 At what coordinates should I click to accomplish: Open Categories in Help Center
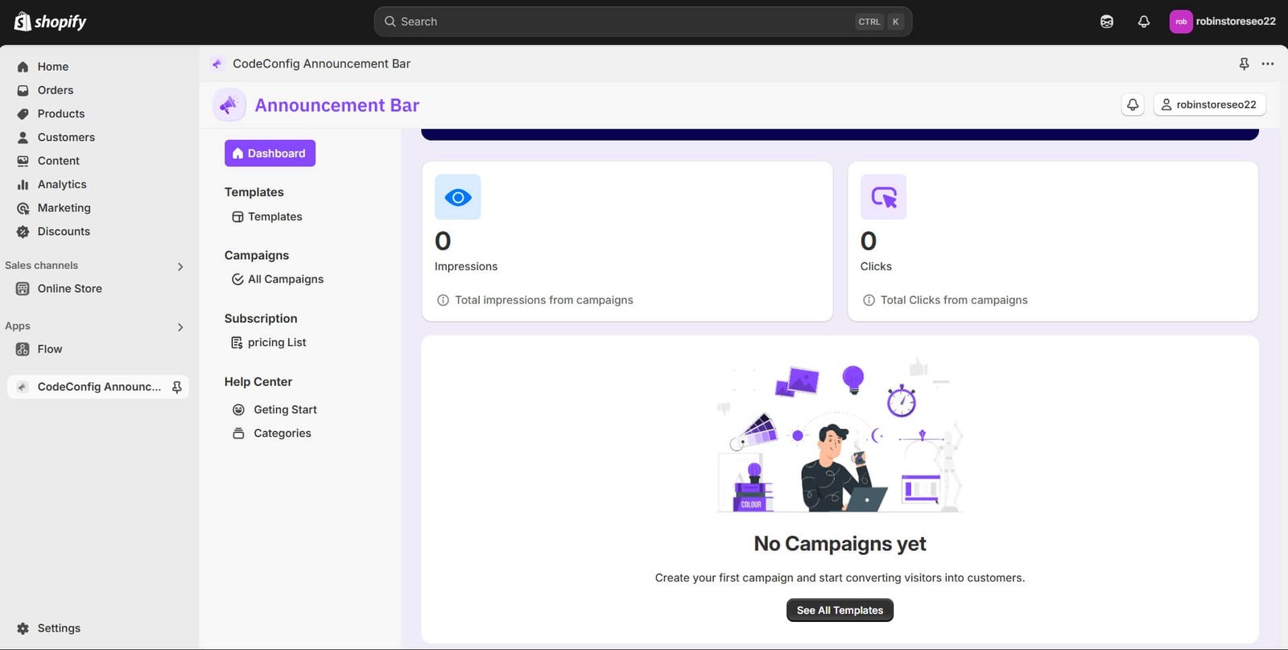tap(271, 433)
